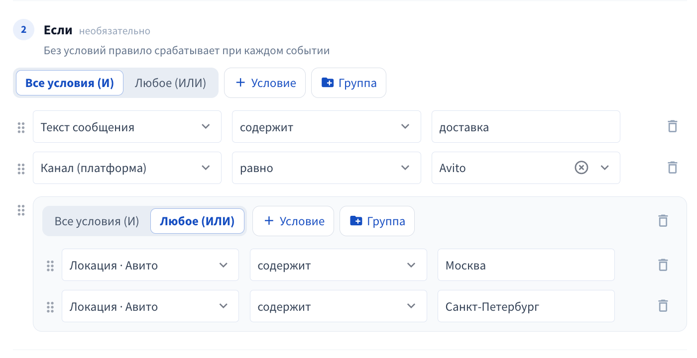Open the 'равно' operator dropdown
The width and height of the screenshot is (697, 358).
(x=326, y=168)
